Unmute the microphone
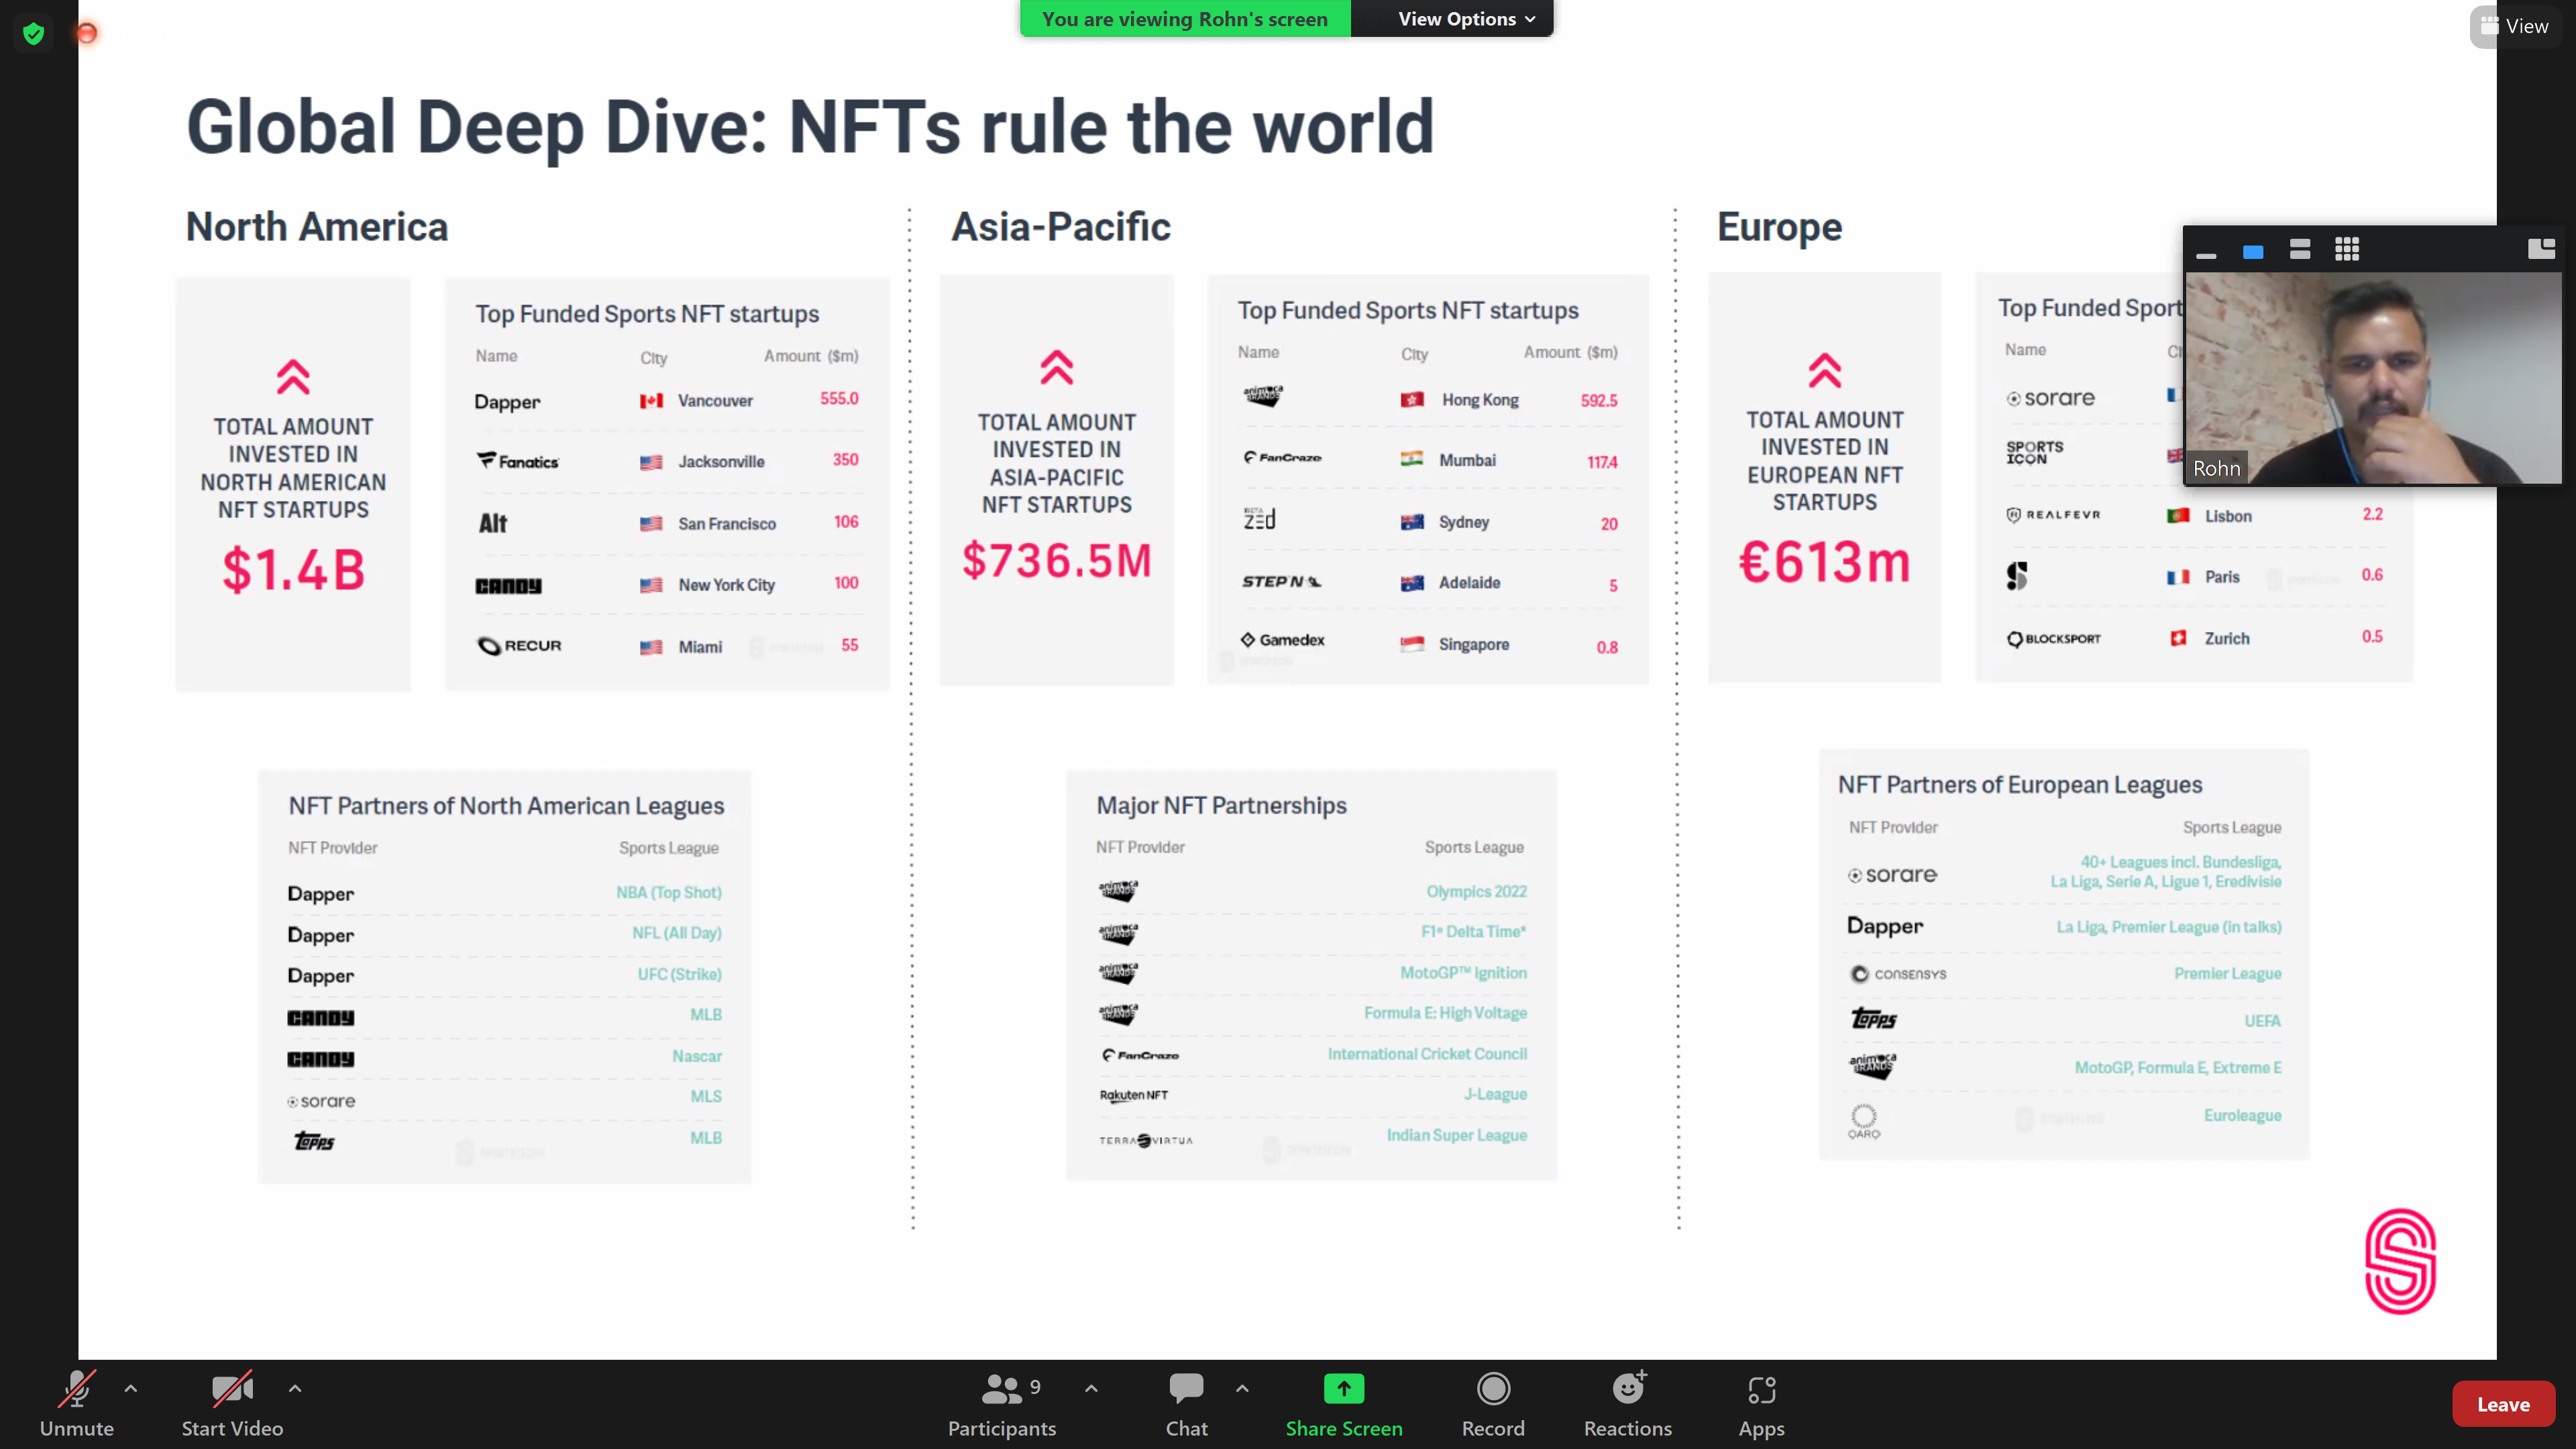This screenshot has width=2576, height=1449. pyautogui.click(x=77, y=1404)
